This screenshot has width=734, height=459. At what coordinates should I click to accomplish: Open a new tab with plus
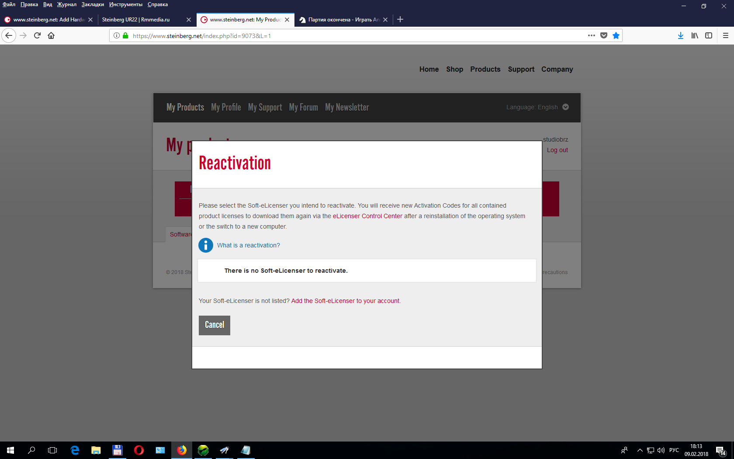pos(400,19)
